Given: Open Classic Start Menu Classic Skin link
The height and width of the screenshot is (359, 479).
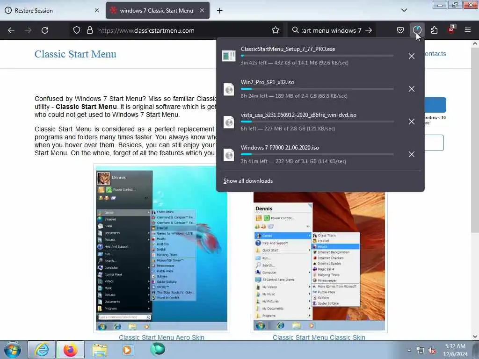Looking at the screenshot, I should point(319,337).
